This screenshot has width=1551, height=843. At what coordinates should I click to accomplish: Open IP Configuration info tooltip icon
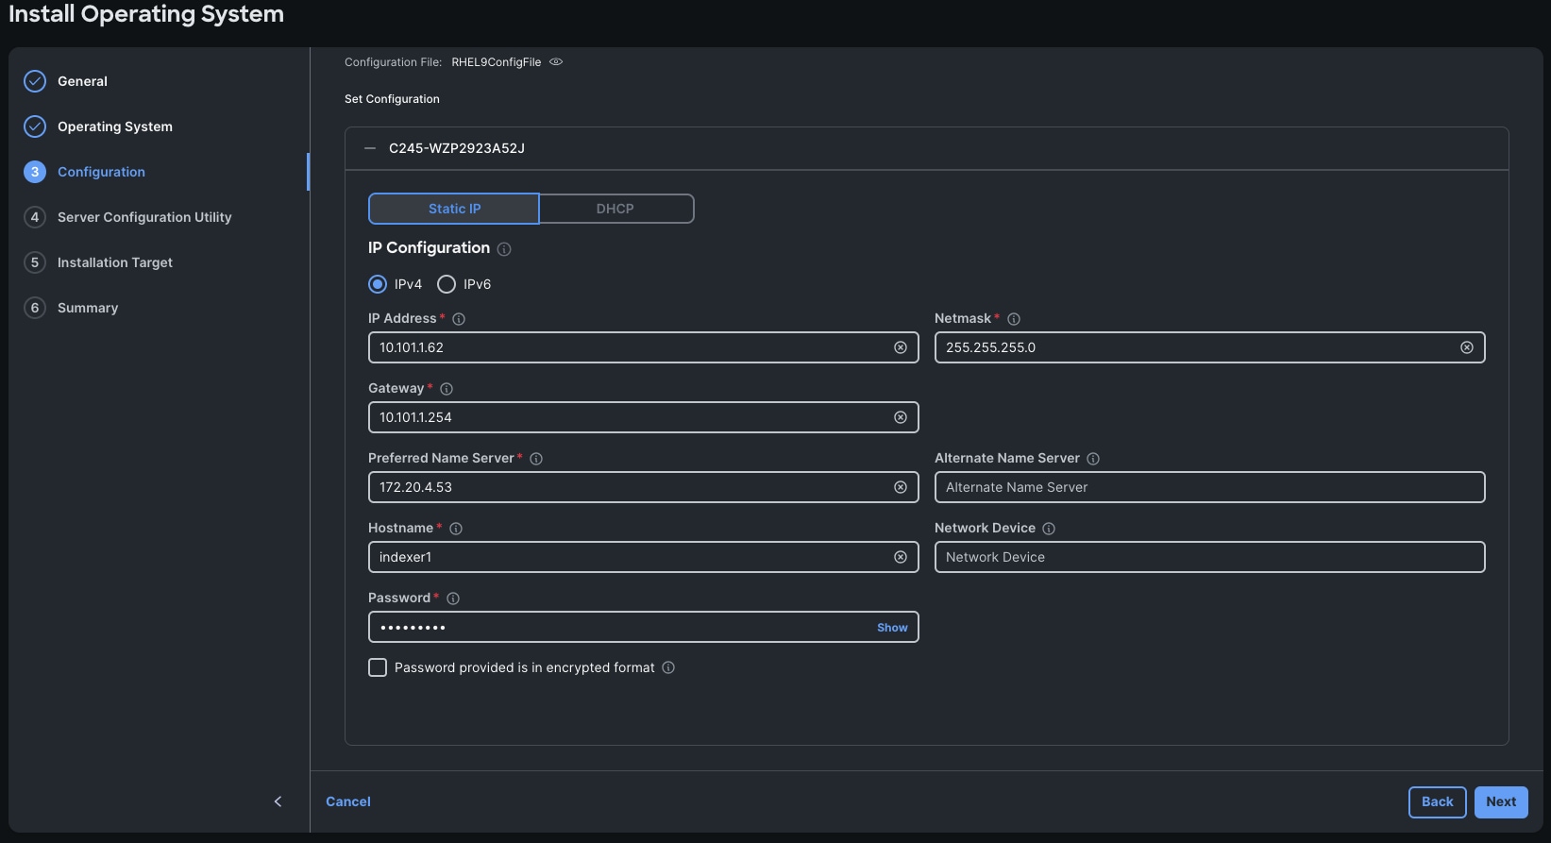[504, 249]
